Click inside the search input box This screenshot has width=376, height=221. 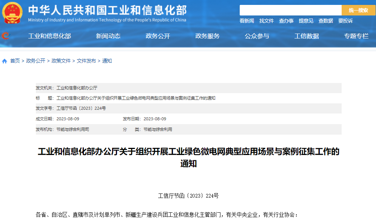291,10
